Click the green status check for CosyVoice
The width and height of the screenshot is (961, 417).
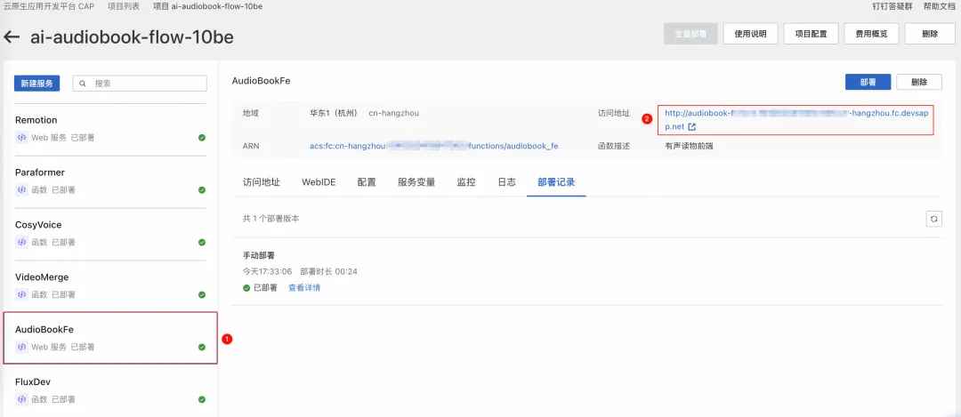pos(202,243)
